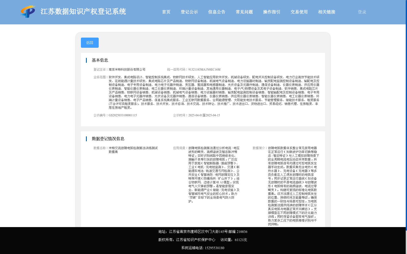Click the 登录 login link
407x254 pixels.
pos(362,12)
